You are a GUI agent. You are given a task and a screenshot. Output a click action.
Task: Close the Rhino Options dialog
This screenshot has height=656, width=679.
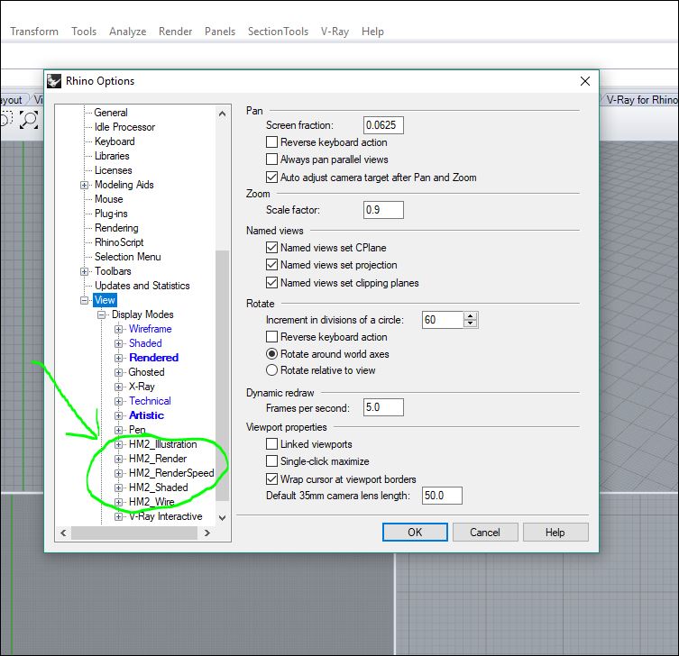pyautogui.click(x=584, y=81)
